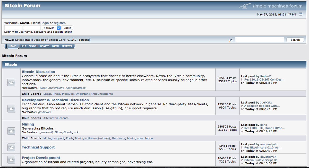The image size is (309, 168).
Task: View last poster JoelKatz's profile
Action: click(266, 103)
